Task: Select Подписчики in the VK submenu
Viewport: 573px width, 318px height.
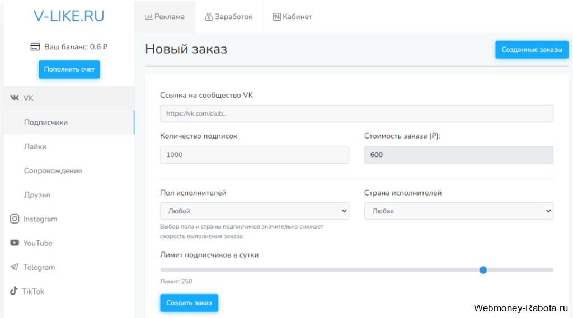Action: coord(69,122)
